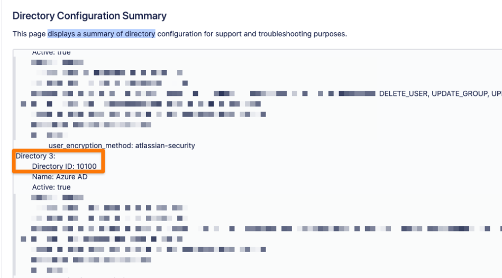
Task: Click the "UPDATE_GROUP" permission text
Action: pyautogui.click(x=459, y=93)
